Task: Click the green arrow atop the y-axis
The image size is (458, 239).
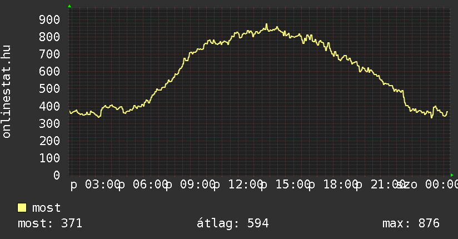Action: coord(69,6)
